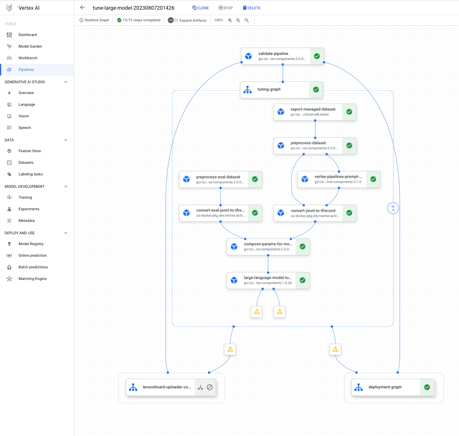459x436 pixels.
Task: Click the Overview sparkle icon
Action: pyautogui.click(x=9, y=93)
